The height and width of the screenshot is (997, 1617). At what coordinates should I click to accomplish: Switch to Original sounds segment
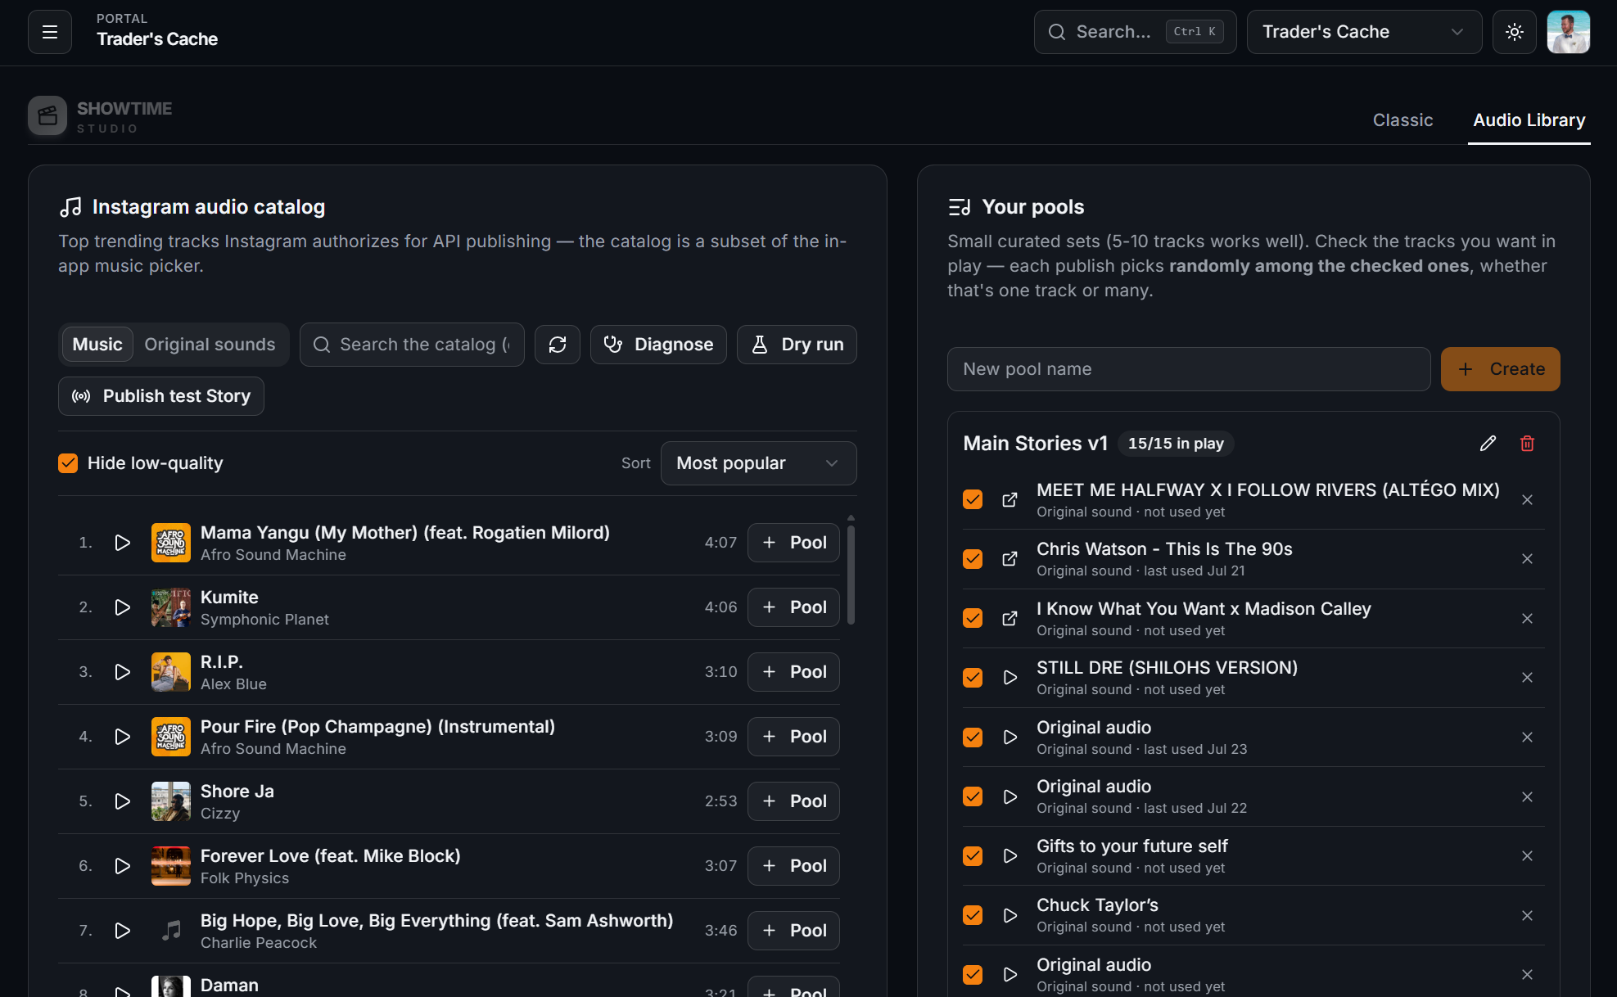210,345
